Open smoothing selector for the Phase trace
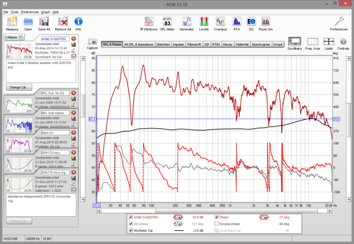Viewport: 354px width, 244px height. click(x=264, y=217)
